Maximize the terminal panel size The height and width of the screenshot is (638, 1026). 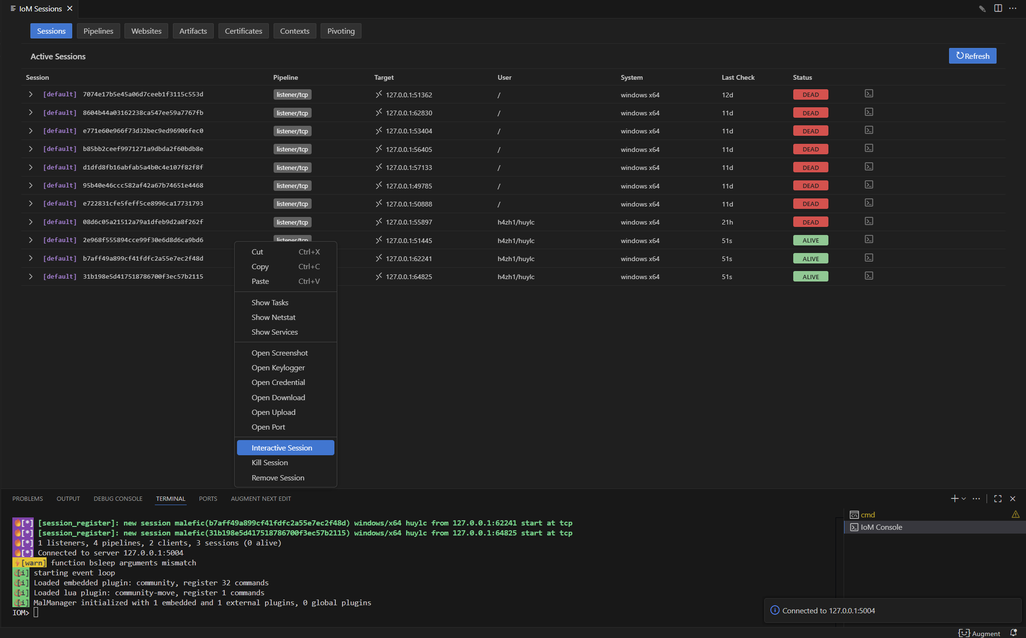998,498
